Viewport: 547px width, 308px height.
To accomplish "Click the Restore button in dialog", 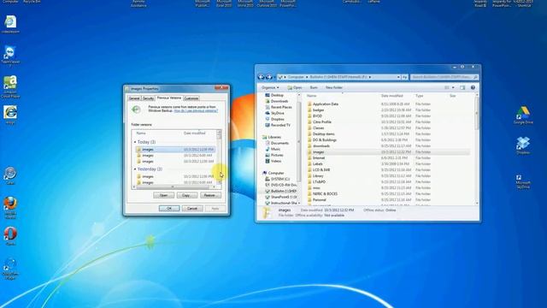I will pos(210,195).
